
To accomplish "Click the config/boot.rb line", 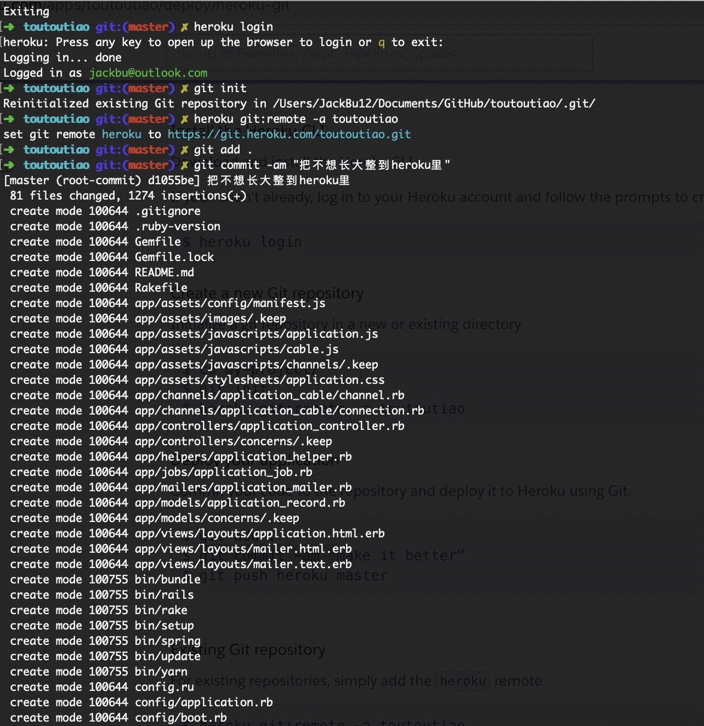I will (x=180, y=718).
